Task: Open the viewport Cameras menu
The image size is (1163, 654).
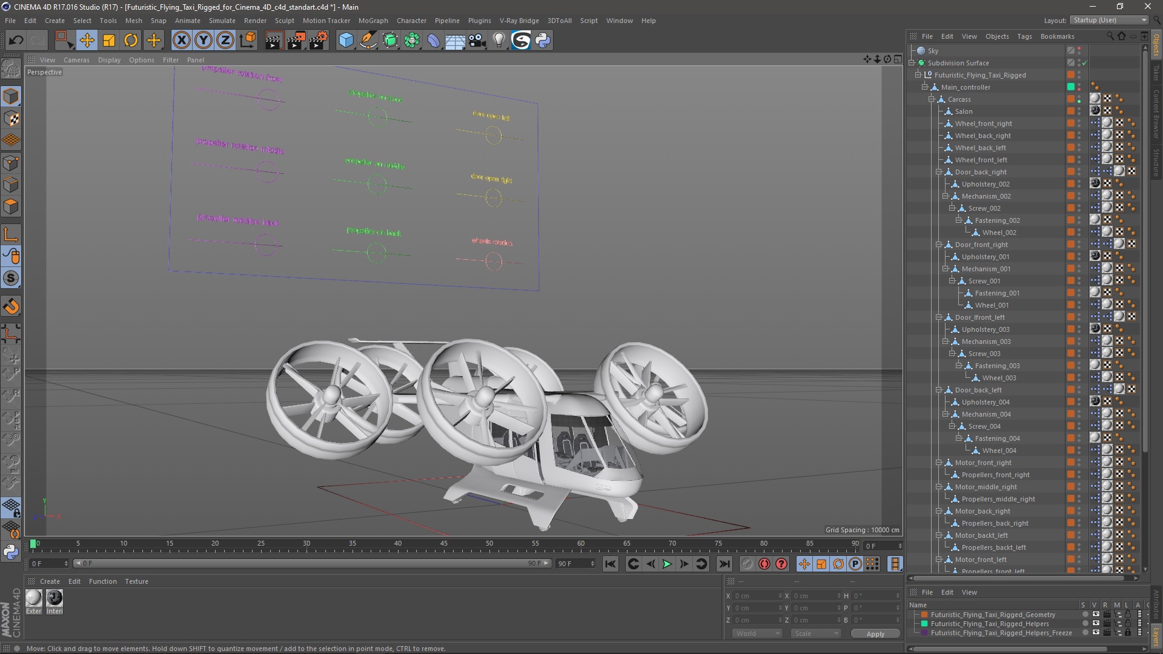Action: (76, 60)
